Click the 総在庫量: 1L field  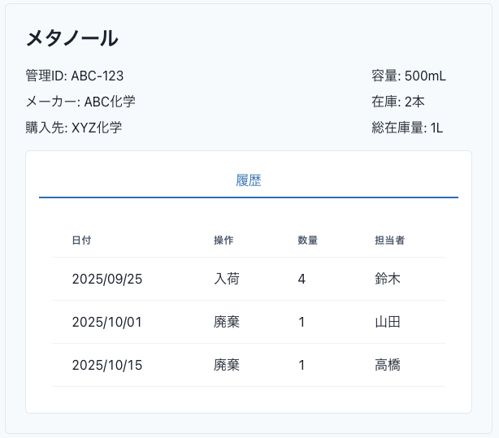point(406,127)
